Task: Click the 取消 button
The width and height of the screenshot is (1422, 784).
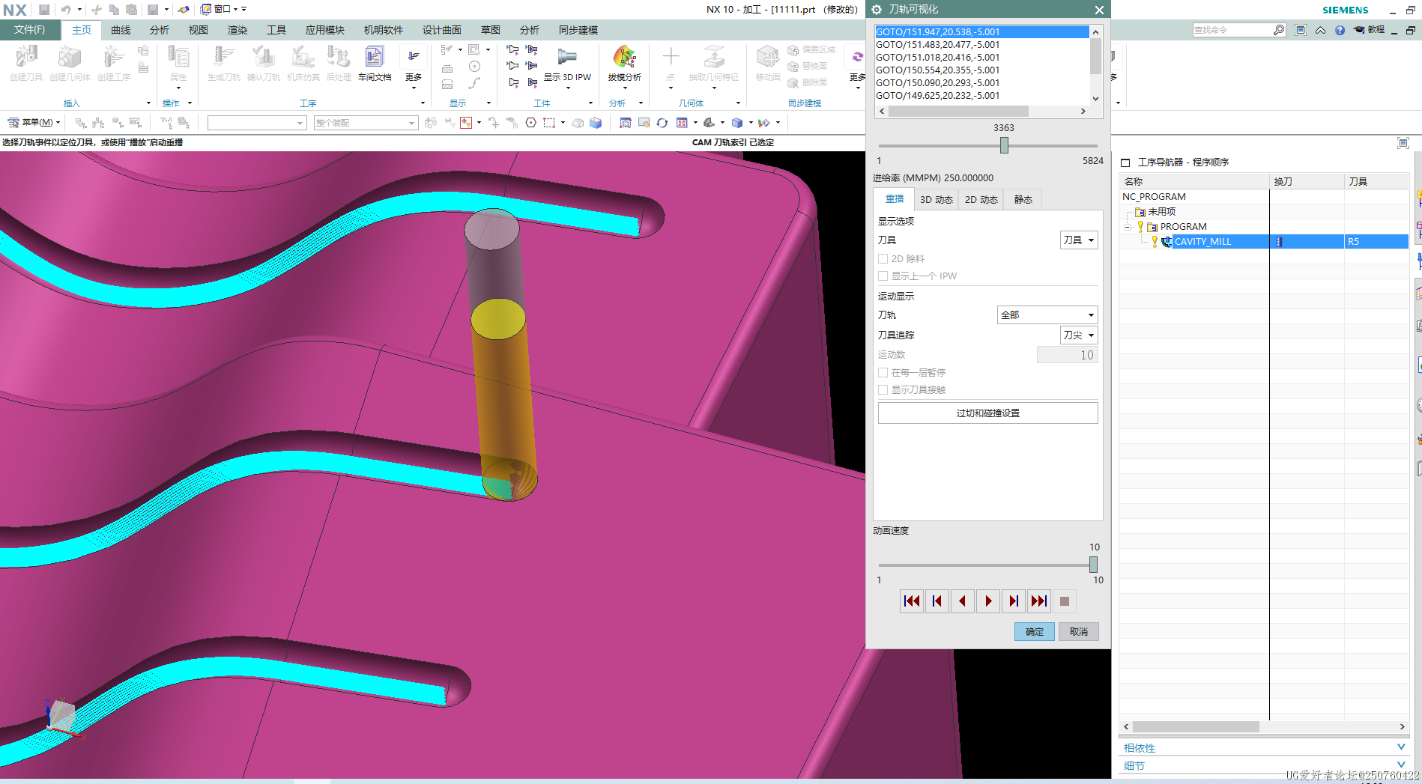Action: (1079, 632)
